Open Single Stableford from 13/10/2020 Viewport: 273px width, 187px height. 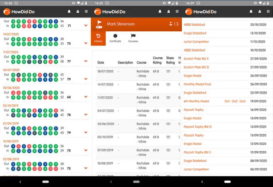click(x=195, y=33)
